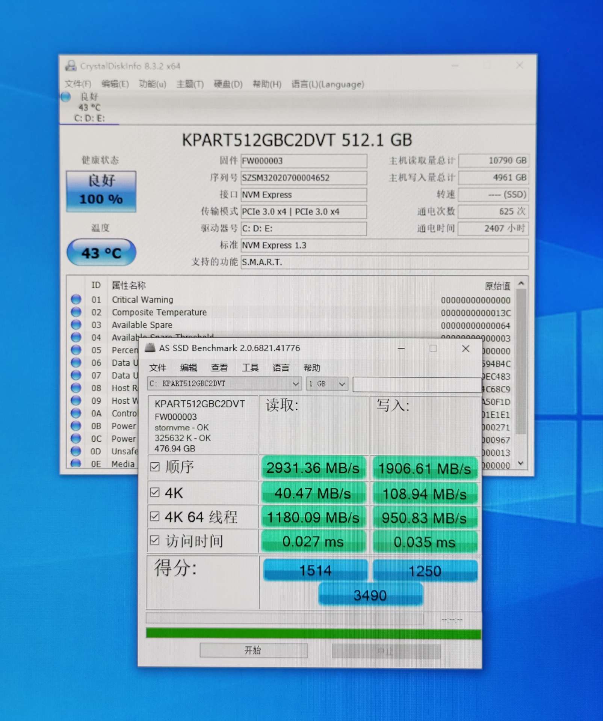Click status orb for attribute 01 Critical Warning
Image resolution: width=603 pixels, height=721 pixels.
coord(76,299)
